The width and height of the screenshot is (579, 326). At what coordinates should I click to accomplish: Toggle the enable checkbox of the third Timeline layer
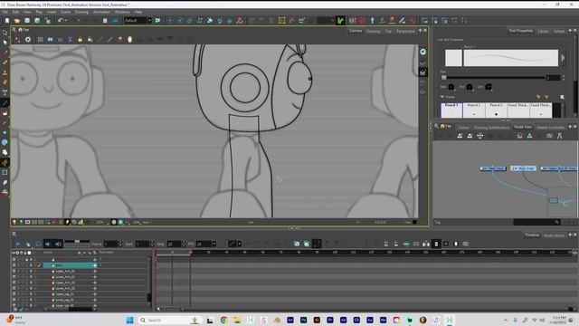[14, 271]
